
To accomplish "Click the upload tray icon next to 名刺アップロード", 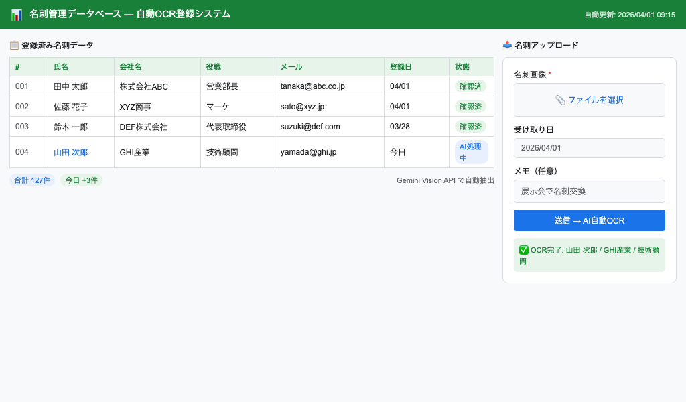I will pos(506,45).
